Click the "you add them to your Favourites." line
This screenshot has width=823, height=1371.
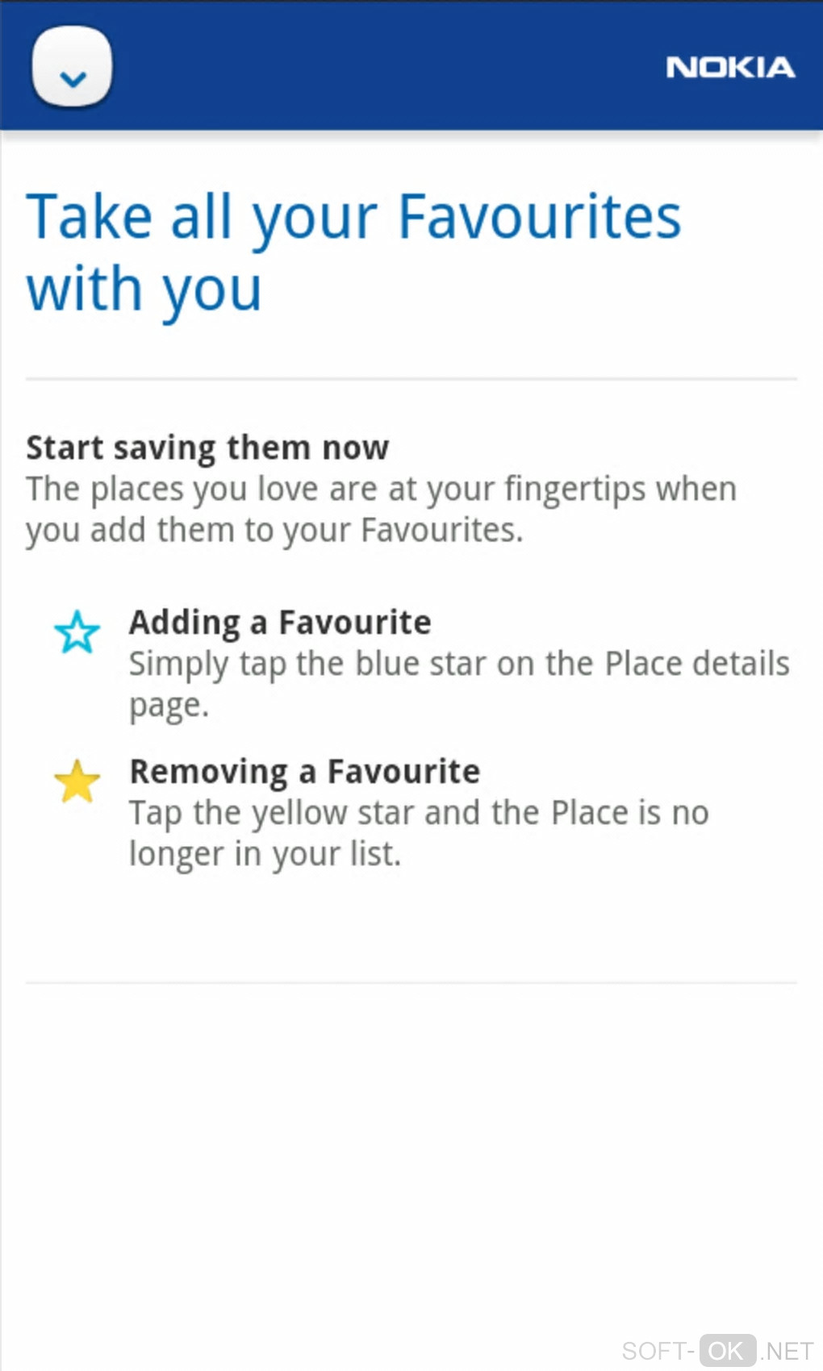point(274,531)
